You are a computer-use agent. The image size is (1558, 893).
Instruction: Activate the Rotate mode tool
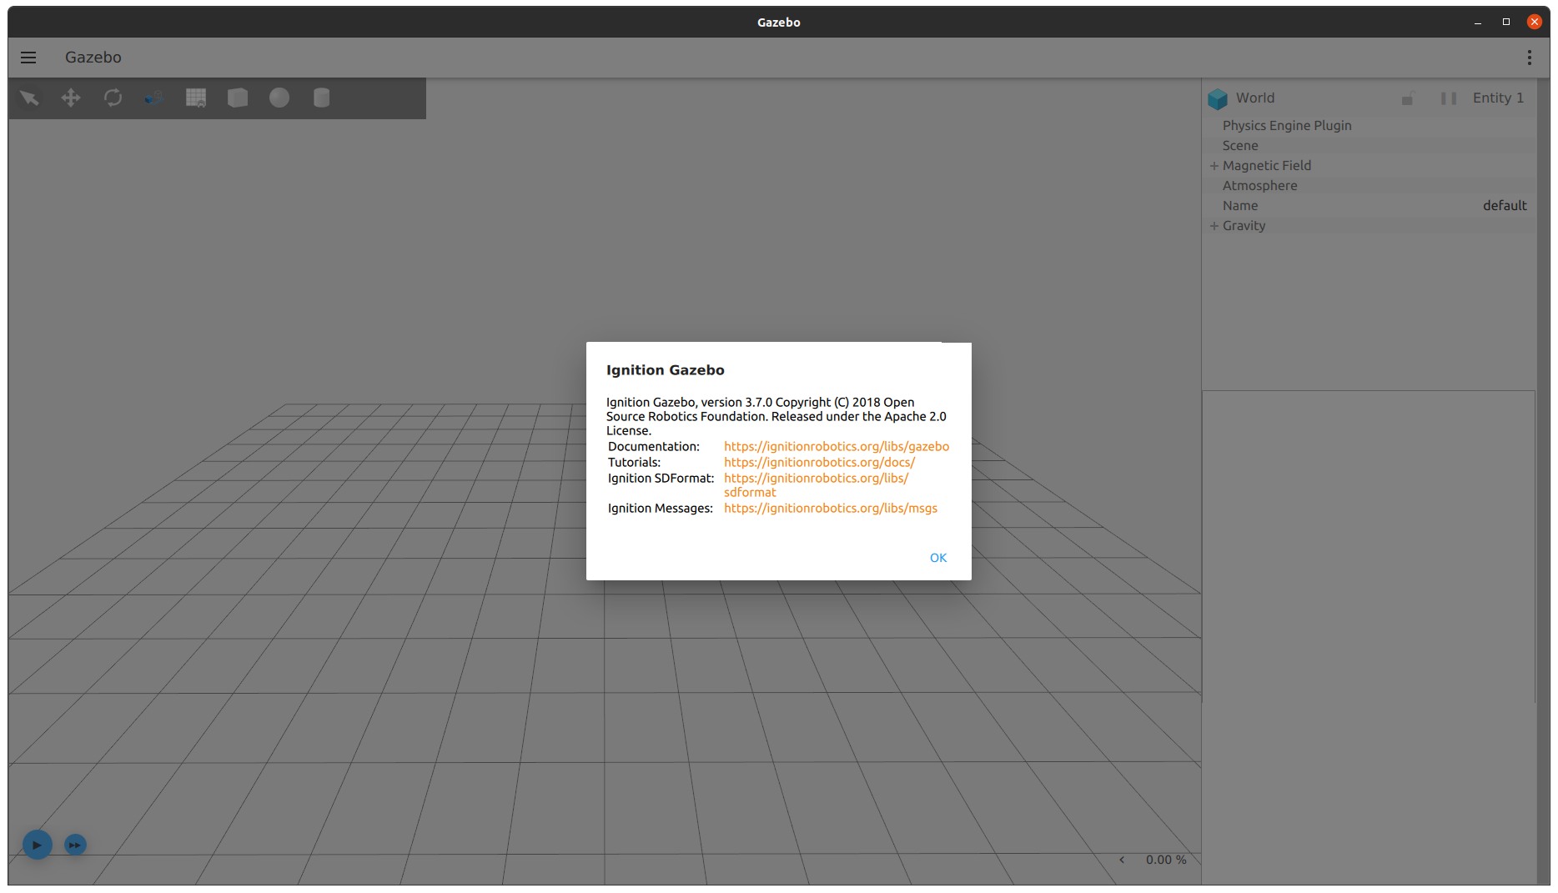[113, 98]
